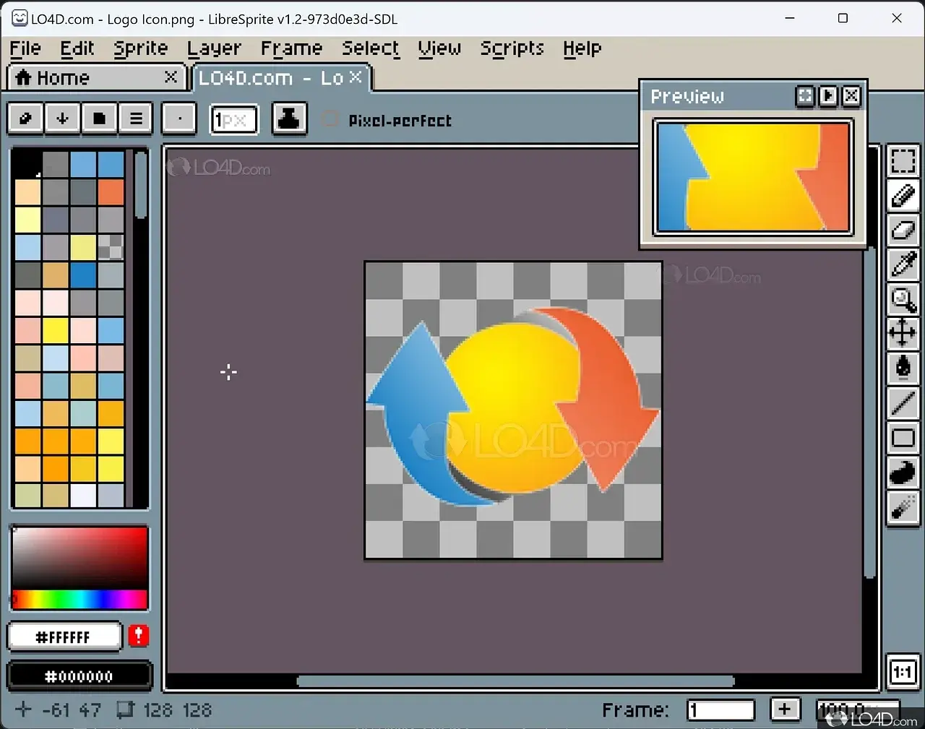Click the add frame plus button
Image resolution: width=925 pixels, height=729 pixels.
click(784, 709)
